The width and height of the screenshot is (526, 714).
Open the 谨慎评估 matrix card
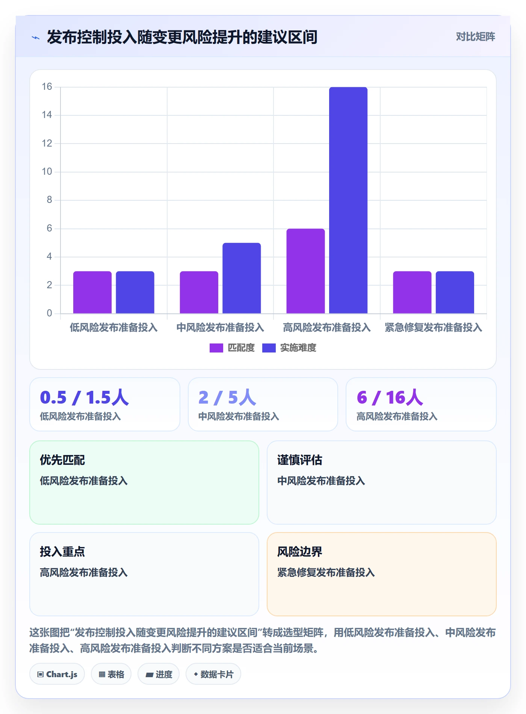(x=382, y=483)
